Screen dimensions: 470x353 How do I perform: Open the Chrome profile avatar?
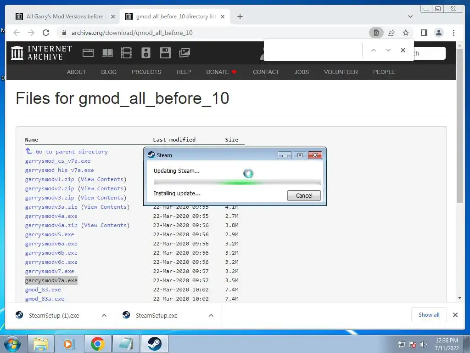439,33
